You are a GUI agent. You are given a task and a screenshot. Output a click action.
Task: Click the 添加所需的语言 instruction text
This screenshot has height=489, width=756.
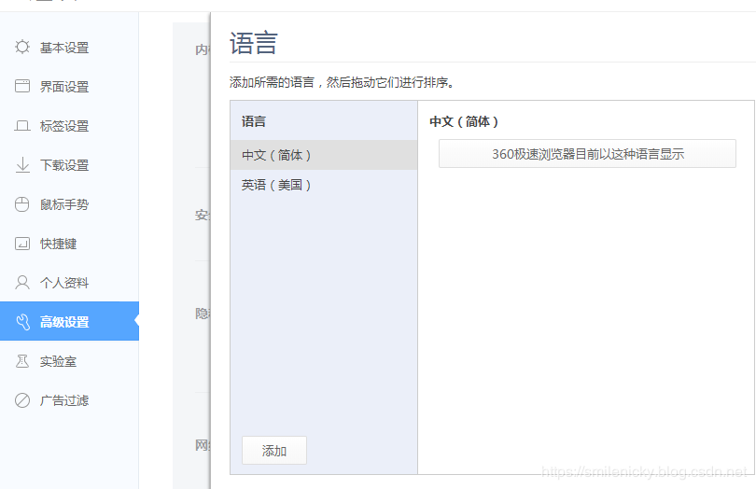(342, 82)
